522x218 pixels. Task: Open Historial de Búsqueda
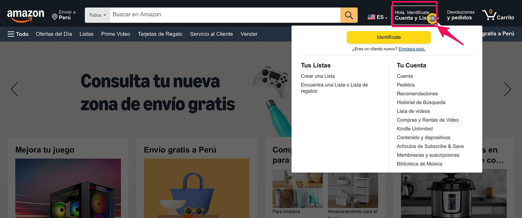[x=421, y=102]
